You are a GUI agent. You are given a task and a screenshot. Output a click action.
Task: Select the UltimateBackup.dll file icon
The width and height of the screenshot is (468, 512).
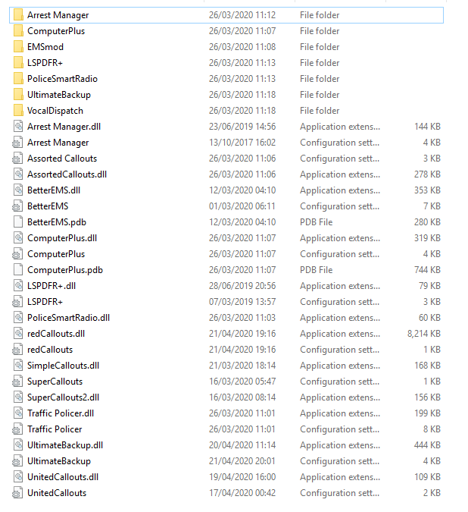point(18,445)
